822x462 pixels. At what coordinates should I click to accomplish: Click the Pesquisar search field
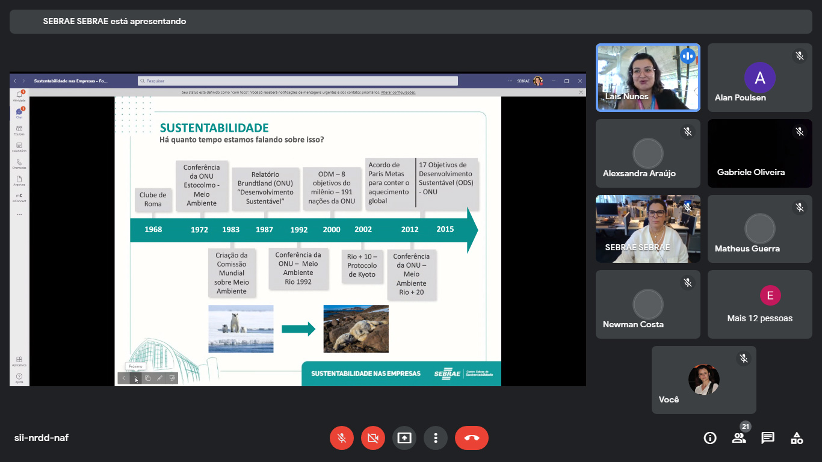298,81
